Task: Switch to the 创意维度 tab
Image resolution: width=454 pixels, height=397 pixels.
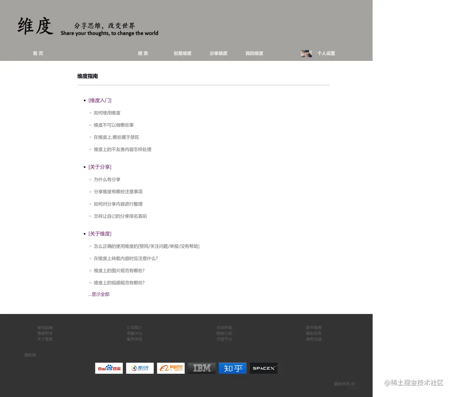Action: (182, 53)
